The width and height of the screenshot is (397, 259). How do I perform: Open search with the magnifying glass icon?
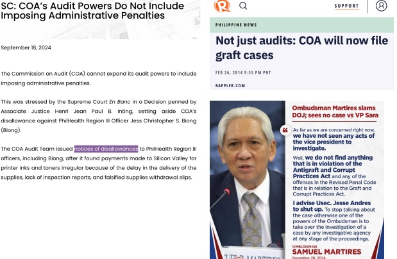click(243, 6)
